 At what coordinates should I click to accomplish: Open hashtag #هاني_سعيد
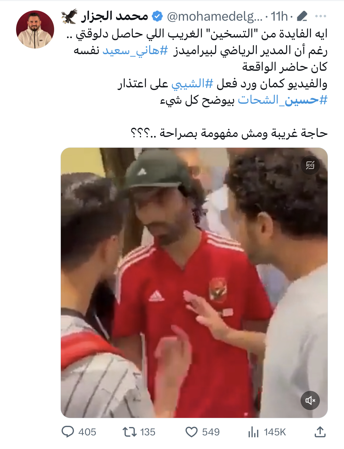135,50
